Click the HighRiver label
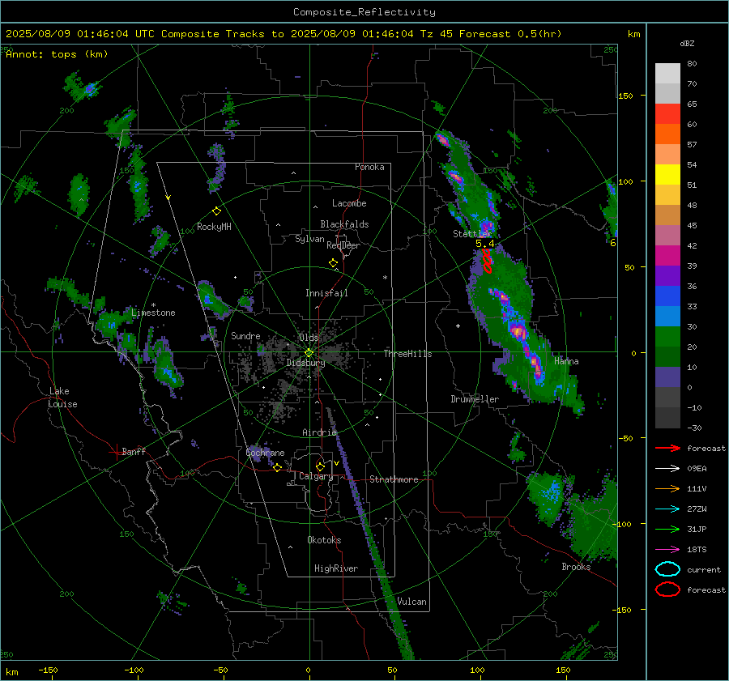 point(336,568)
